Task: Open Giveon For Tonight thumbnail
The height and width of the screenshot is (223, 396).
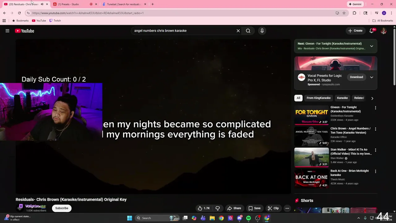Action: point(312,115)
